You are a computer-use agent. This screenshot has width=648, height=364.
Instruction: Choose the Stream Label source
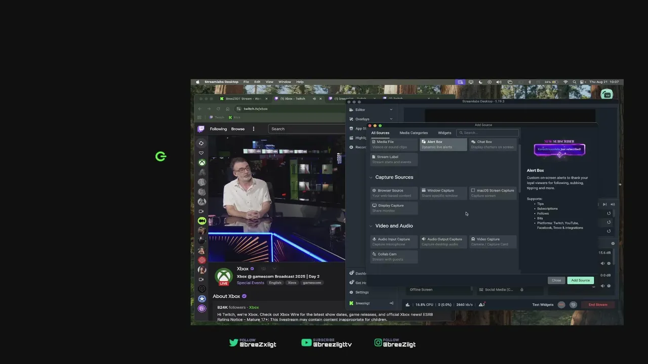click(x=394, y=159)
